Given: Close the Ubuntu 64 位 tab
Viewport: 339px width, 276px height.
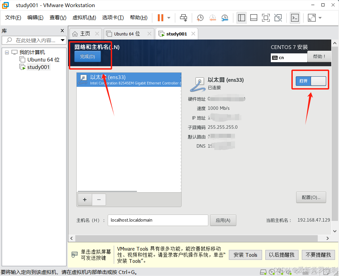Looking at the screenshot, I should (149, 34).
